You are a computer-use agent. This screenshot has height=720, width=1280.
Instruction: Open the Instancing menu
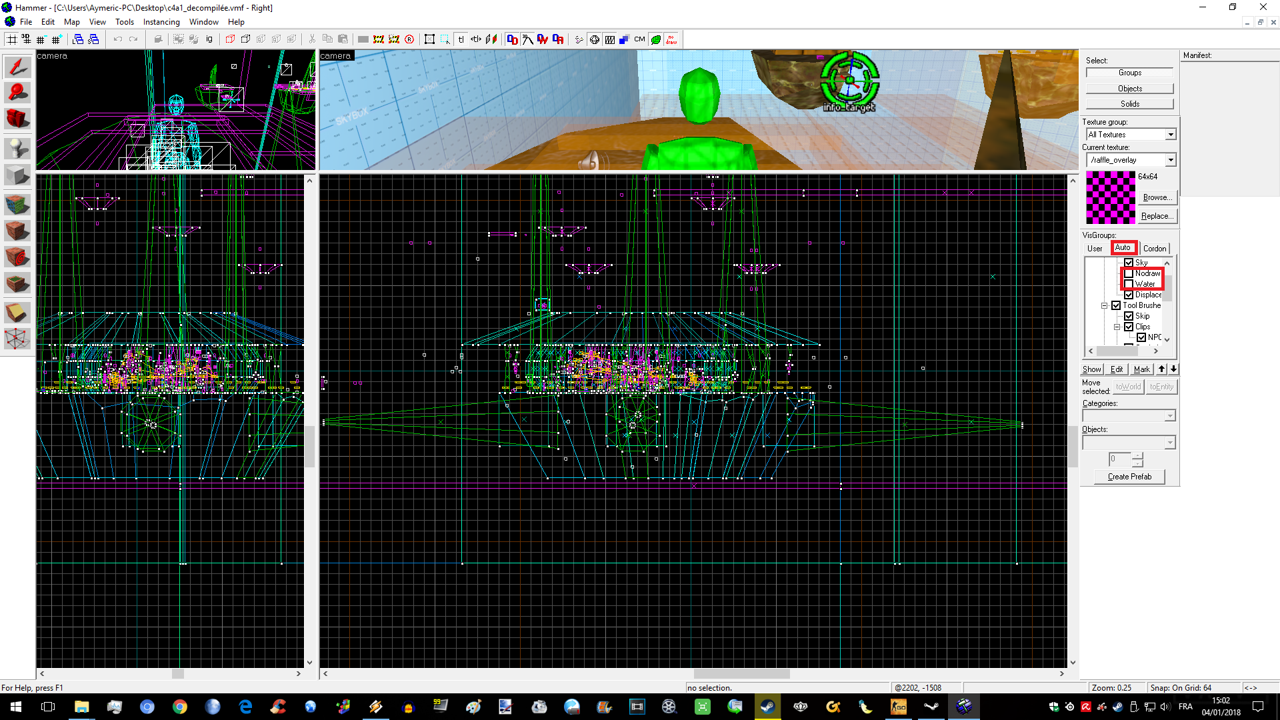pyautogui.click(x=161, y=22)
